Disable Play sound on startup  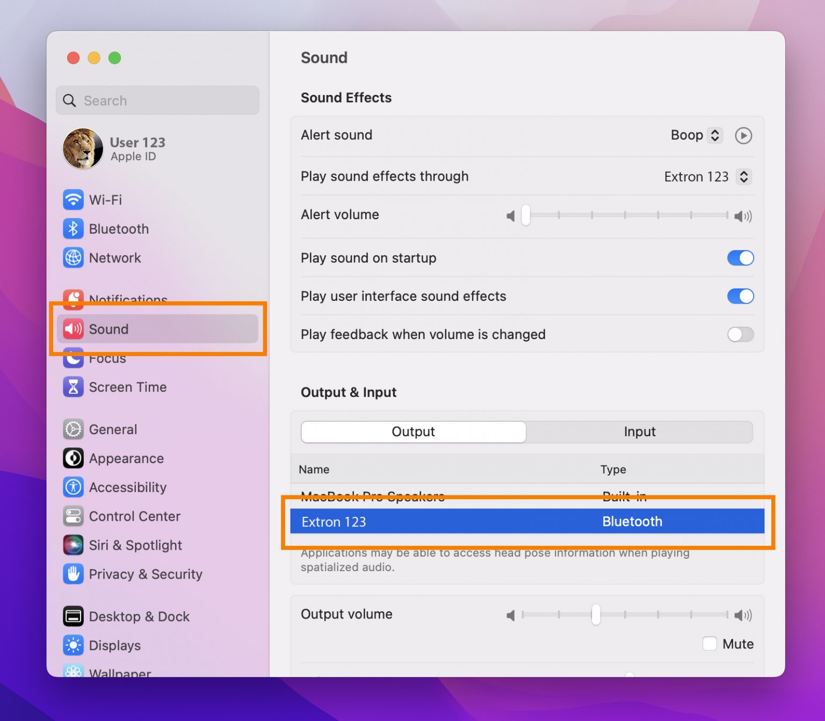(741, 258)
